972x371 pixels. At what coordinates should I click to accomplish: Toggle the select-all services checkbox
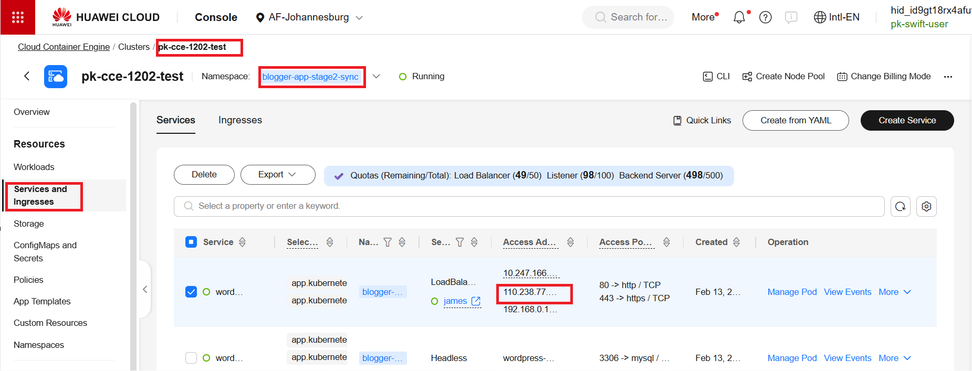pyautogui.click(x=191, y=242)
